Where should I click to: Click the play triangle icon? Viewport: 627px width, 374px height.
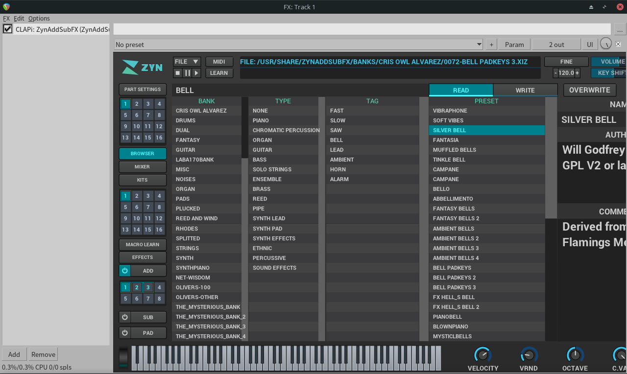click(x=196, y=73)
